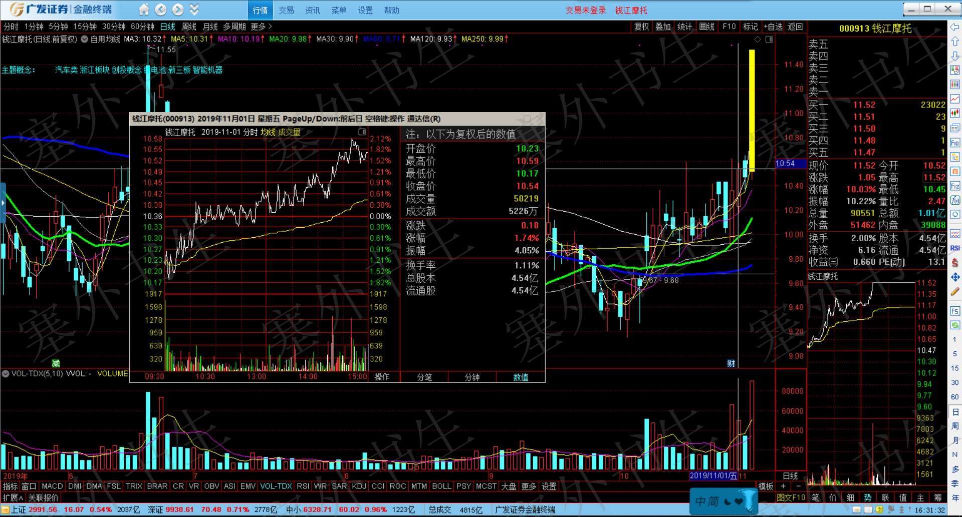
Task: Click the RSI indicator sidebar icon
Action: point(955,248)
